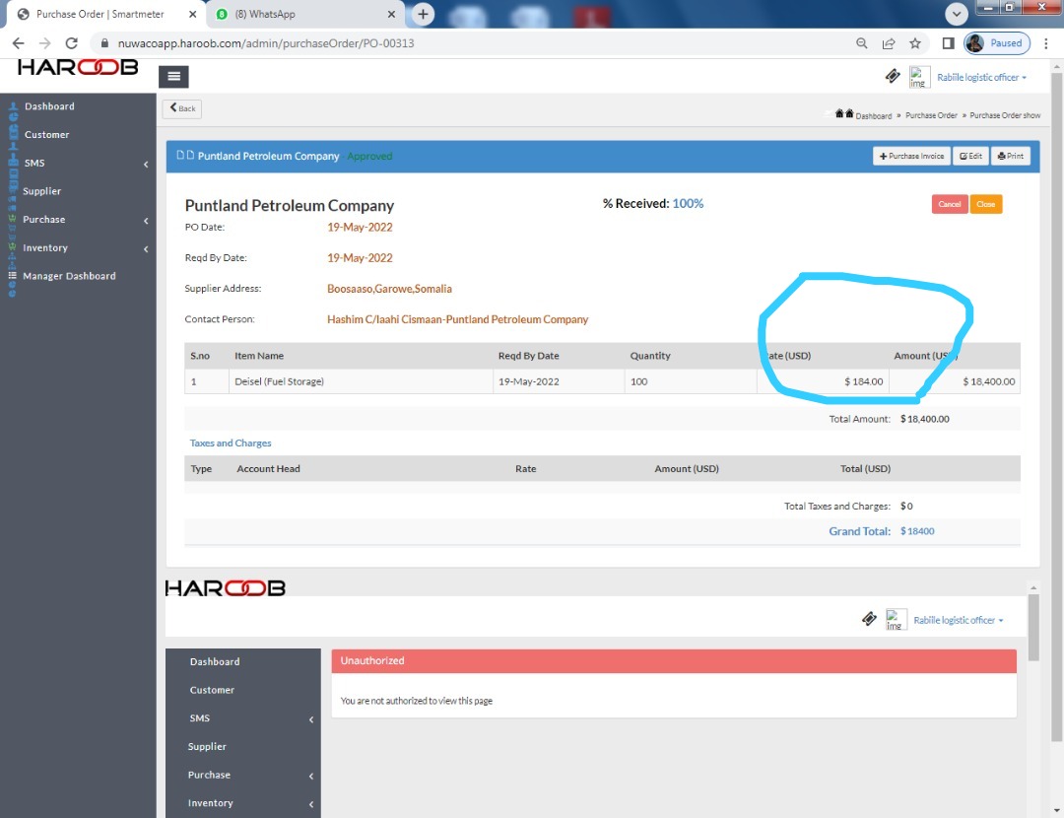Open Dashboard in the left sidebar
This screenshot has width=1064, height=818.
49,106
